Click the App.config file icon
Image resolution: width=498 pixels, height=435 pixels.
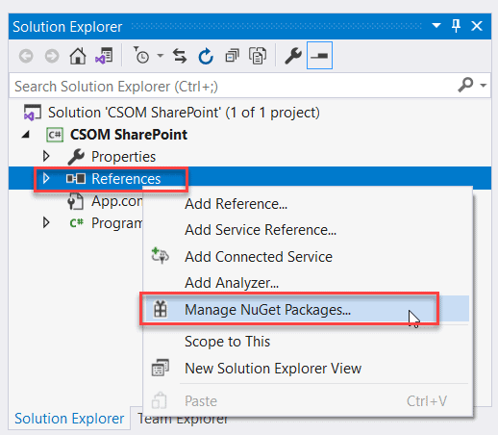(76, 201)
